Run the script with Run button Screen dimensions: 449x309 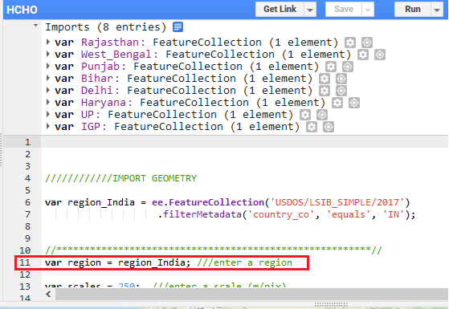coord(413,9)
